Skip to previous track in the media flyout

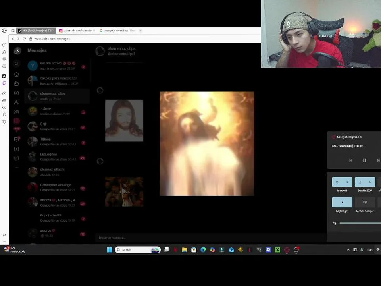(x=350, y=160)
